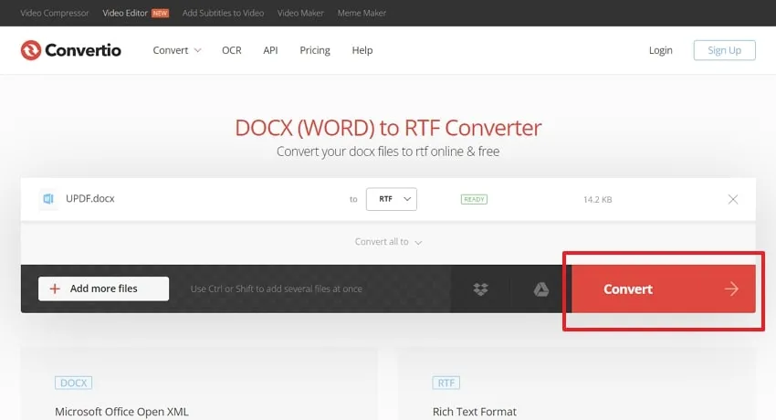The height and width of the screenshot is (420, 776).
Task: Import file from Google Drive icon
Action: pos(541,289)
